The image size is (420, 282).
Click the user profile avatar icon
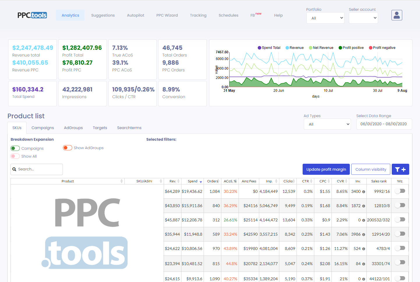coord(397,15)
